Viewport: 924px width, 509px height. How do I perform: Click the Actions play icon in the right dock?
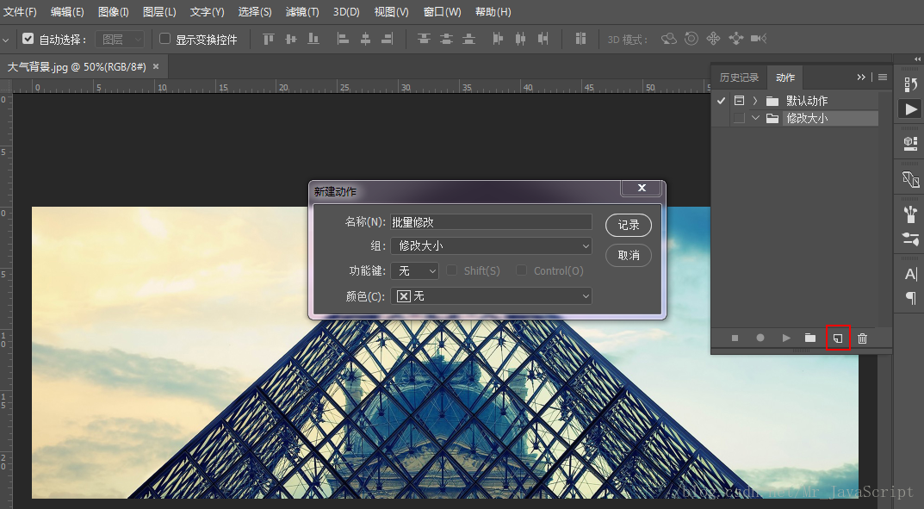(910, 109)
